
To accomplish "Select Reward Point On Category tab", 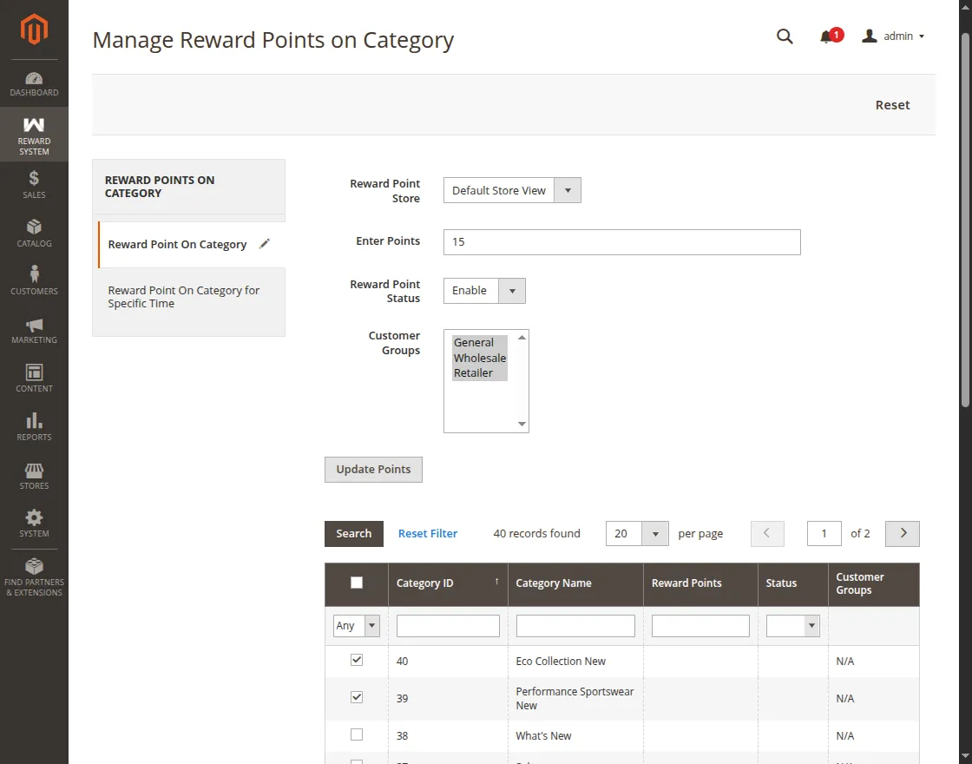I will [x=191, y=244].
